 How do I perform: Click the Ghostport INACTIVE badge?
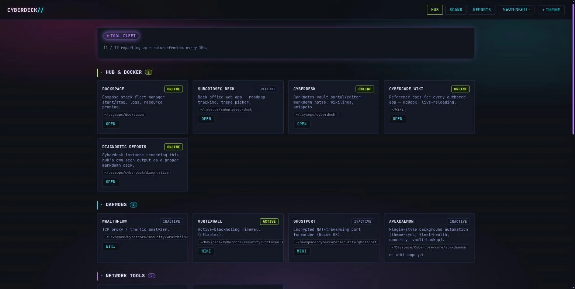(363, 222)
